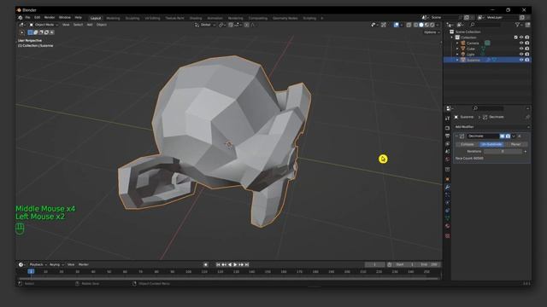Open the Global transform orientation dropdown
This screenshot has height=307, width=547.
coord(205,25)
